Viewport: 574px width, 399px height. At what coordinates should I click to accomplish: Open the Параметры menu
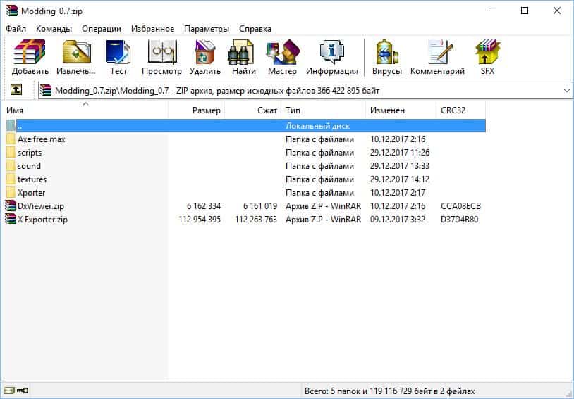coord(206,29)
